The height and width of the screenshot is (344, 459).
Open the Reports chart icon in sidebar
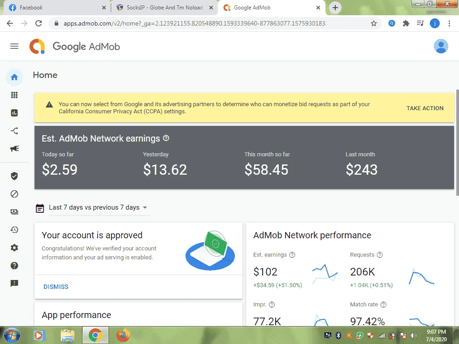pyautogui.click(x=14, y=113)
